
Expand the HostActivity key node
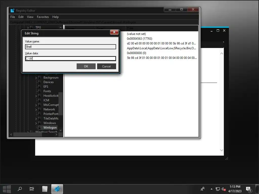[x=36, y=96]
